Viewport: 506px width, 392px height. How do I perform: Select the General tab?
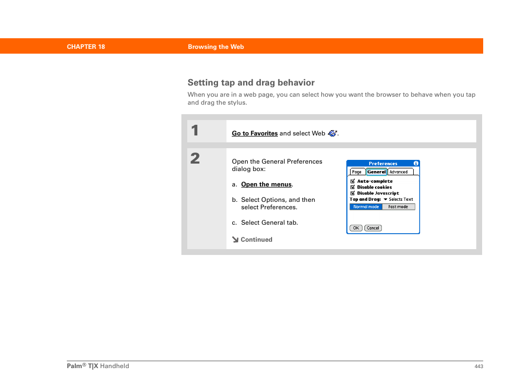[377, 172]
